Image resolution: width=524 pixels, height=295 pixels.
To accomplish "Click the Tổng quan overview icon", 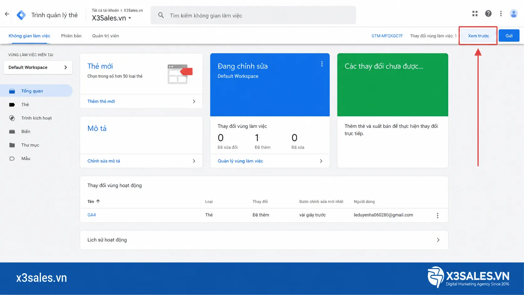I will 12,91.
